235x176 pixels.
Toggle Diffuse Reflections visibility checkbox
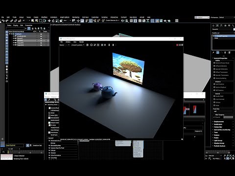point(214,66)
